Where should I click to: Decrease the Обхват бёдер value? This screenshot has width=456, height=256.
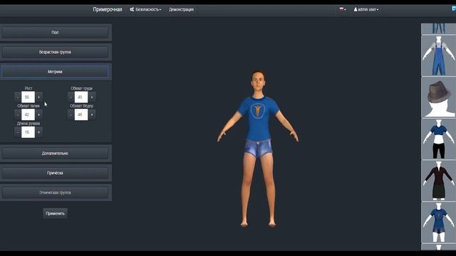coord(71,114)
